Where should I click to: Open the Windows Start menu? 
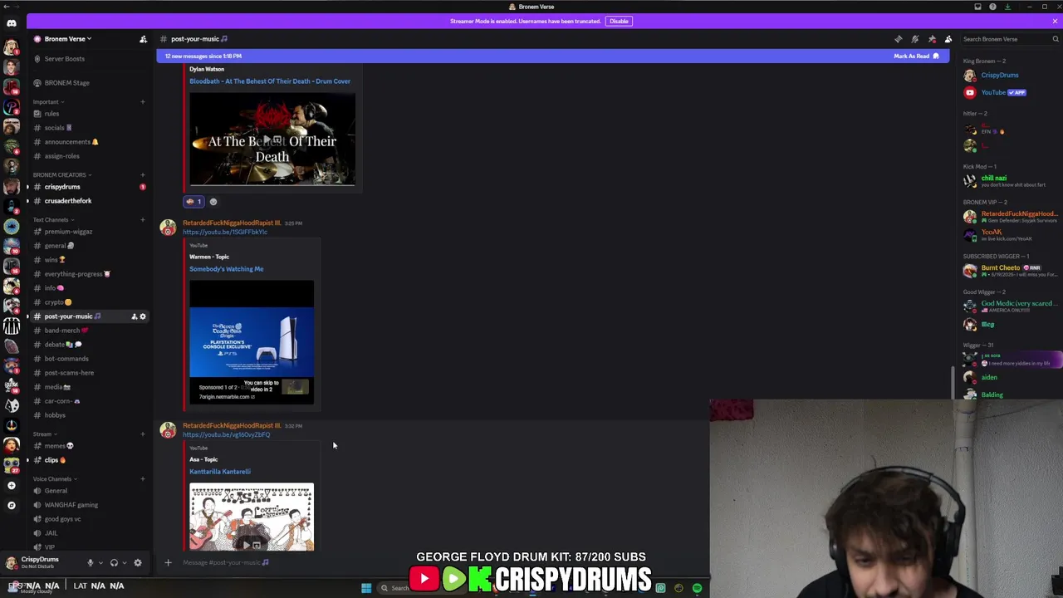(366, 588)
